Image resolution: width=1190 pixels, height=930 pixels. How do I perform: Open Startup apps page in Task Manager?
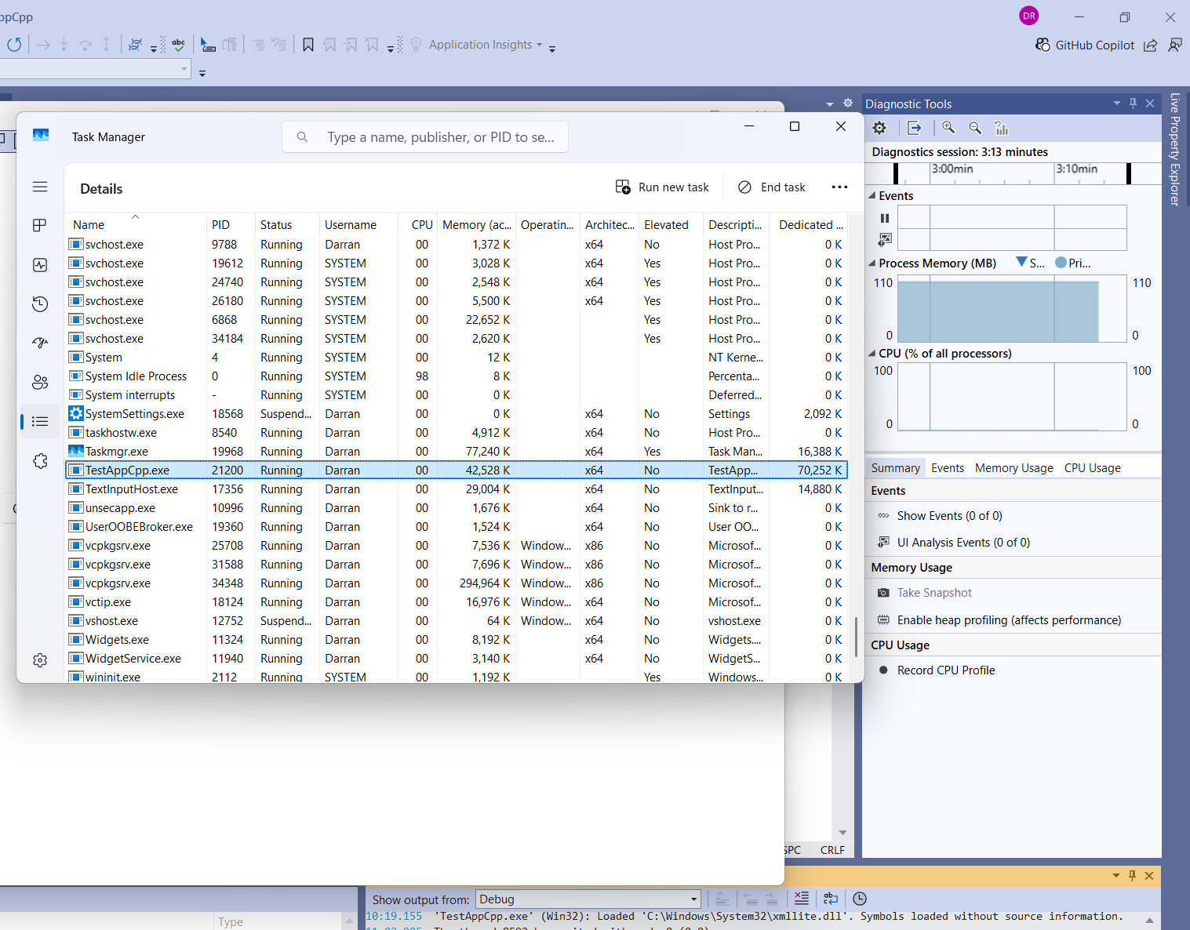[x=40, y=343]
